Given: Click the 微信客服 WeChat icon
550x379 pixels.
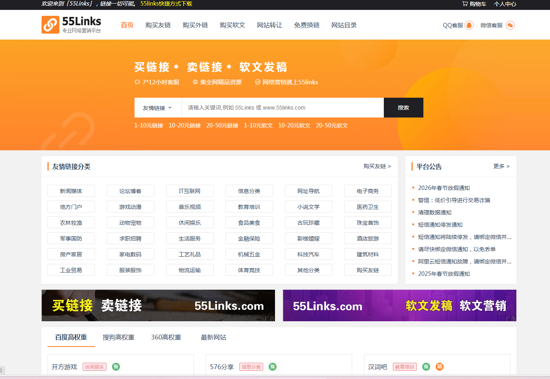Looking at the screenshot, I should (x=510, y=25).
